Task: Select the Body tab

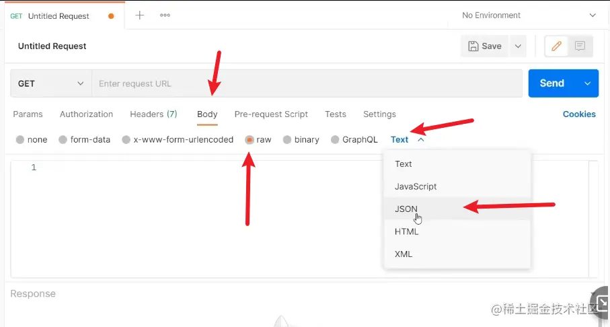Action: coord(207,114)
